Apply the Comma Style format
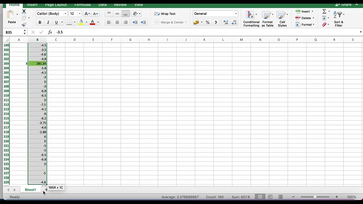Image resolution: width=363 pixels, height=204 pixels. point(216,22)
